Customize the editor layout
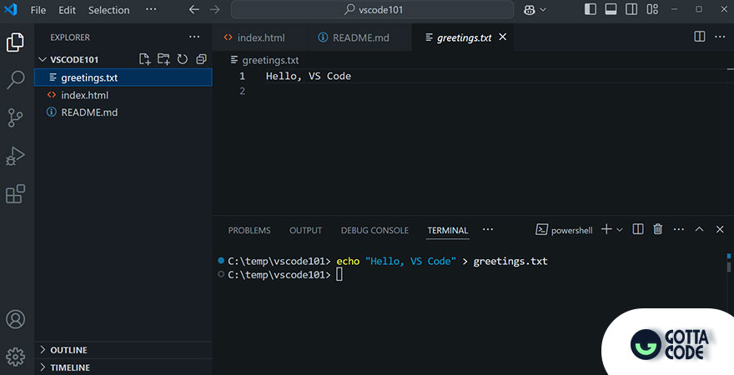Screen dimensions: 734x375 652,9
